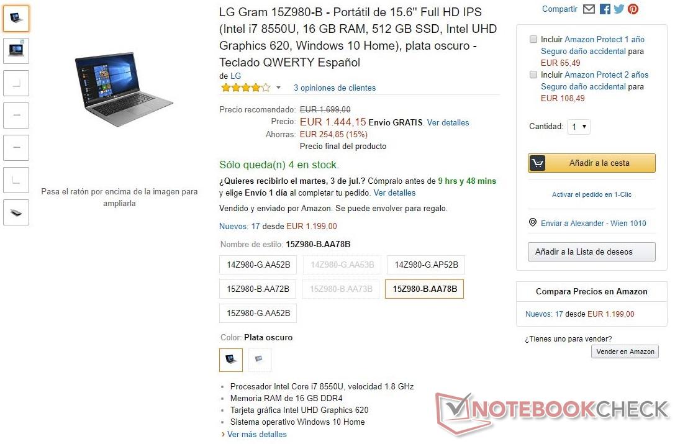Screen dimensions: 675x444
Task: Open the Cantidad quantity dropdown
Action: (x=579, y=127)
